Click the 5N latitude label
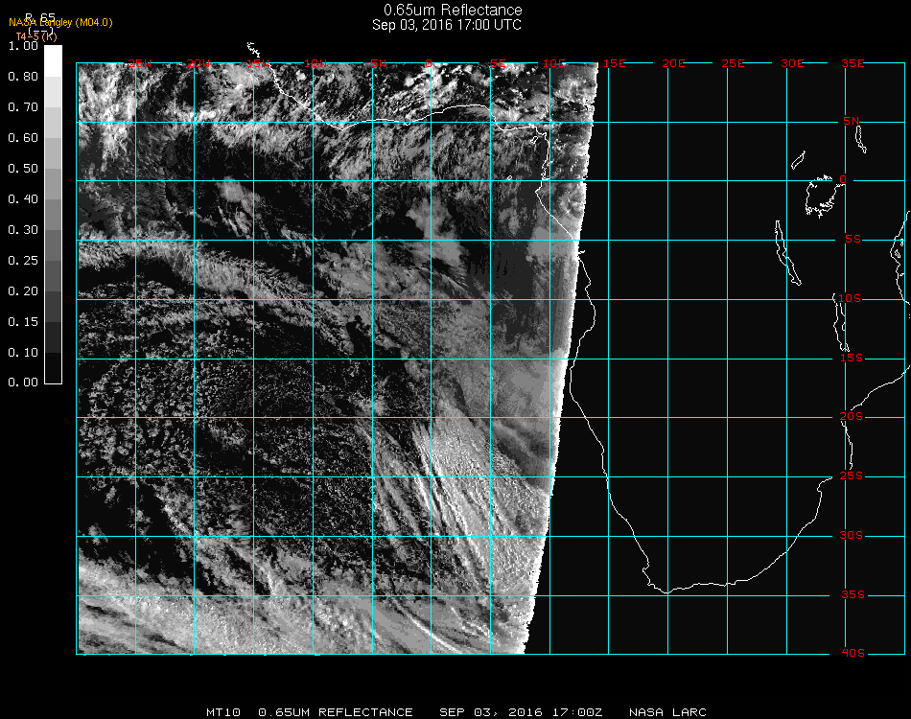911x719 pixels. click(852, 121)
